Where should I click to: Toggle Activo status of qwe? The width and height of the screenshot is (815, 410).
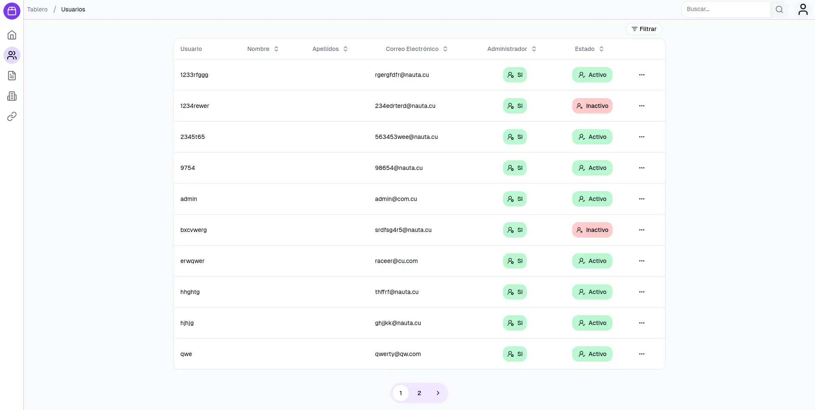(592, 354)
